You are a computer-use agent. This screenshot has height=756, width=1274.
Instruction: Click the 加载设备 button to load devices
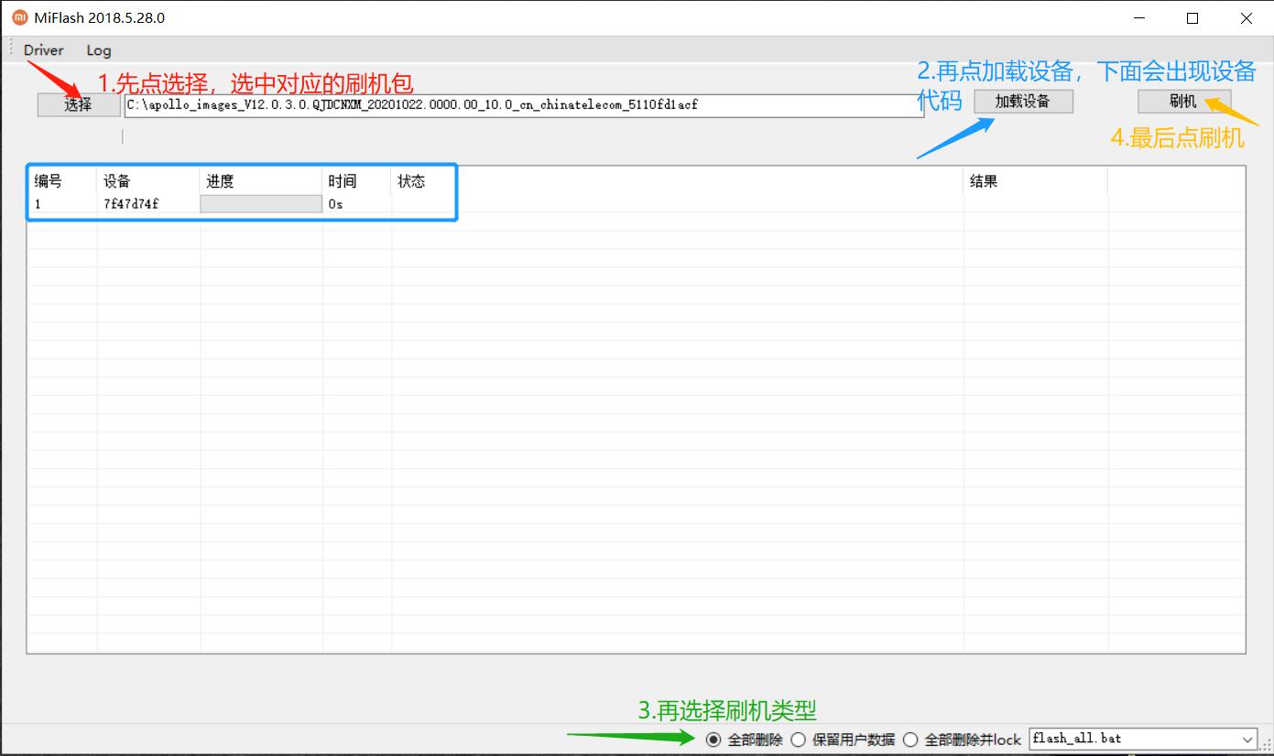click(x=1023, y=101)
